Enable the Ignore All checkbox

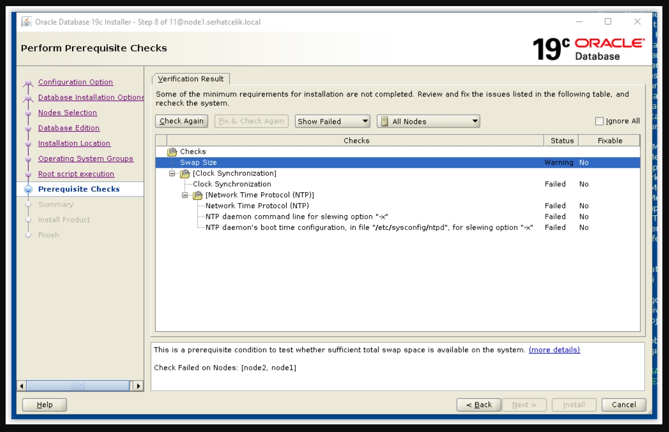pyautogui.click(x=599, y=121)
